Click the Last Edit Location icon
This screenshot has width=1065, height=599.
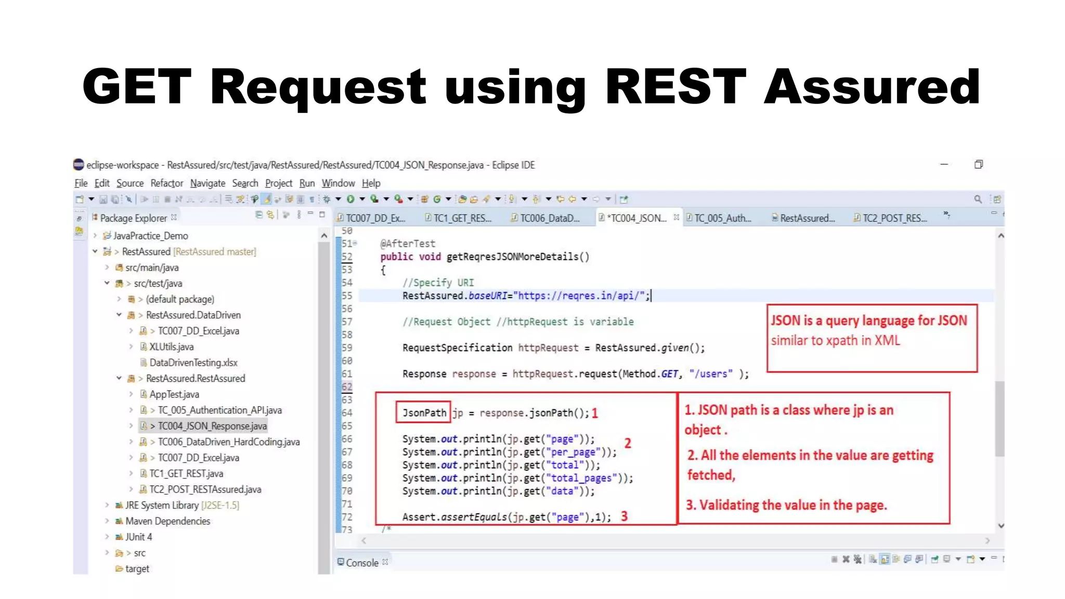click(560, 199)
